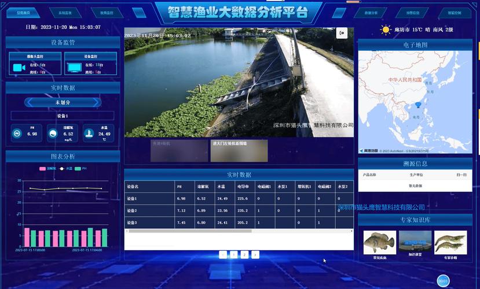Click the map location pin marker
The image size is (480, 289).
(419, 105)
